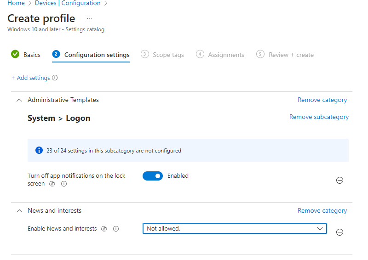Screen dimensions: 368x260
Task: Click info icon beside Enable News and interests
Action: point(116,229)
